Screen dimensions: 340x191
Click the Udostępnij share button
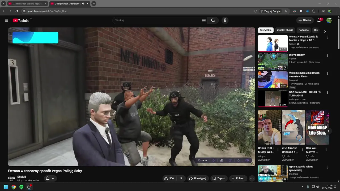pos(198,179)
